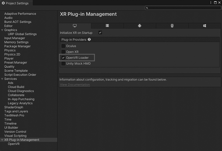Switch to the Android platform tab
Image resolution: width=222 pixels, height=151 pixels.
coord(140,26)
